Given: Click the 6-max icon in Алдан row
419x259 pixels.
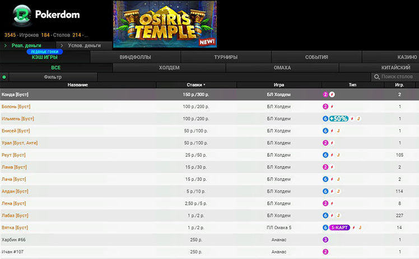Looking at the screenshot, I should coord(325,191).
